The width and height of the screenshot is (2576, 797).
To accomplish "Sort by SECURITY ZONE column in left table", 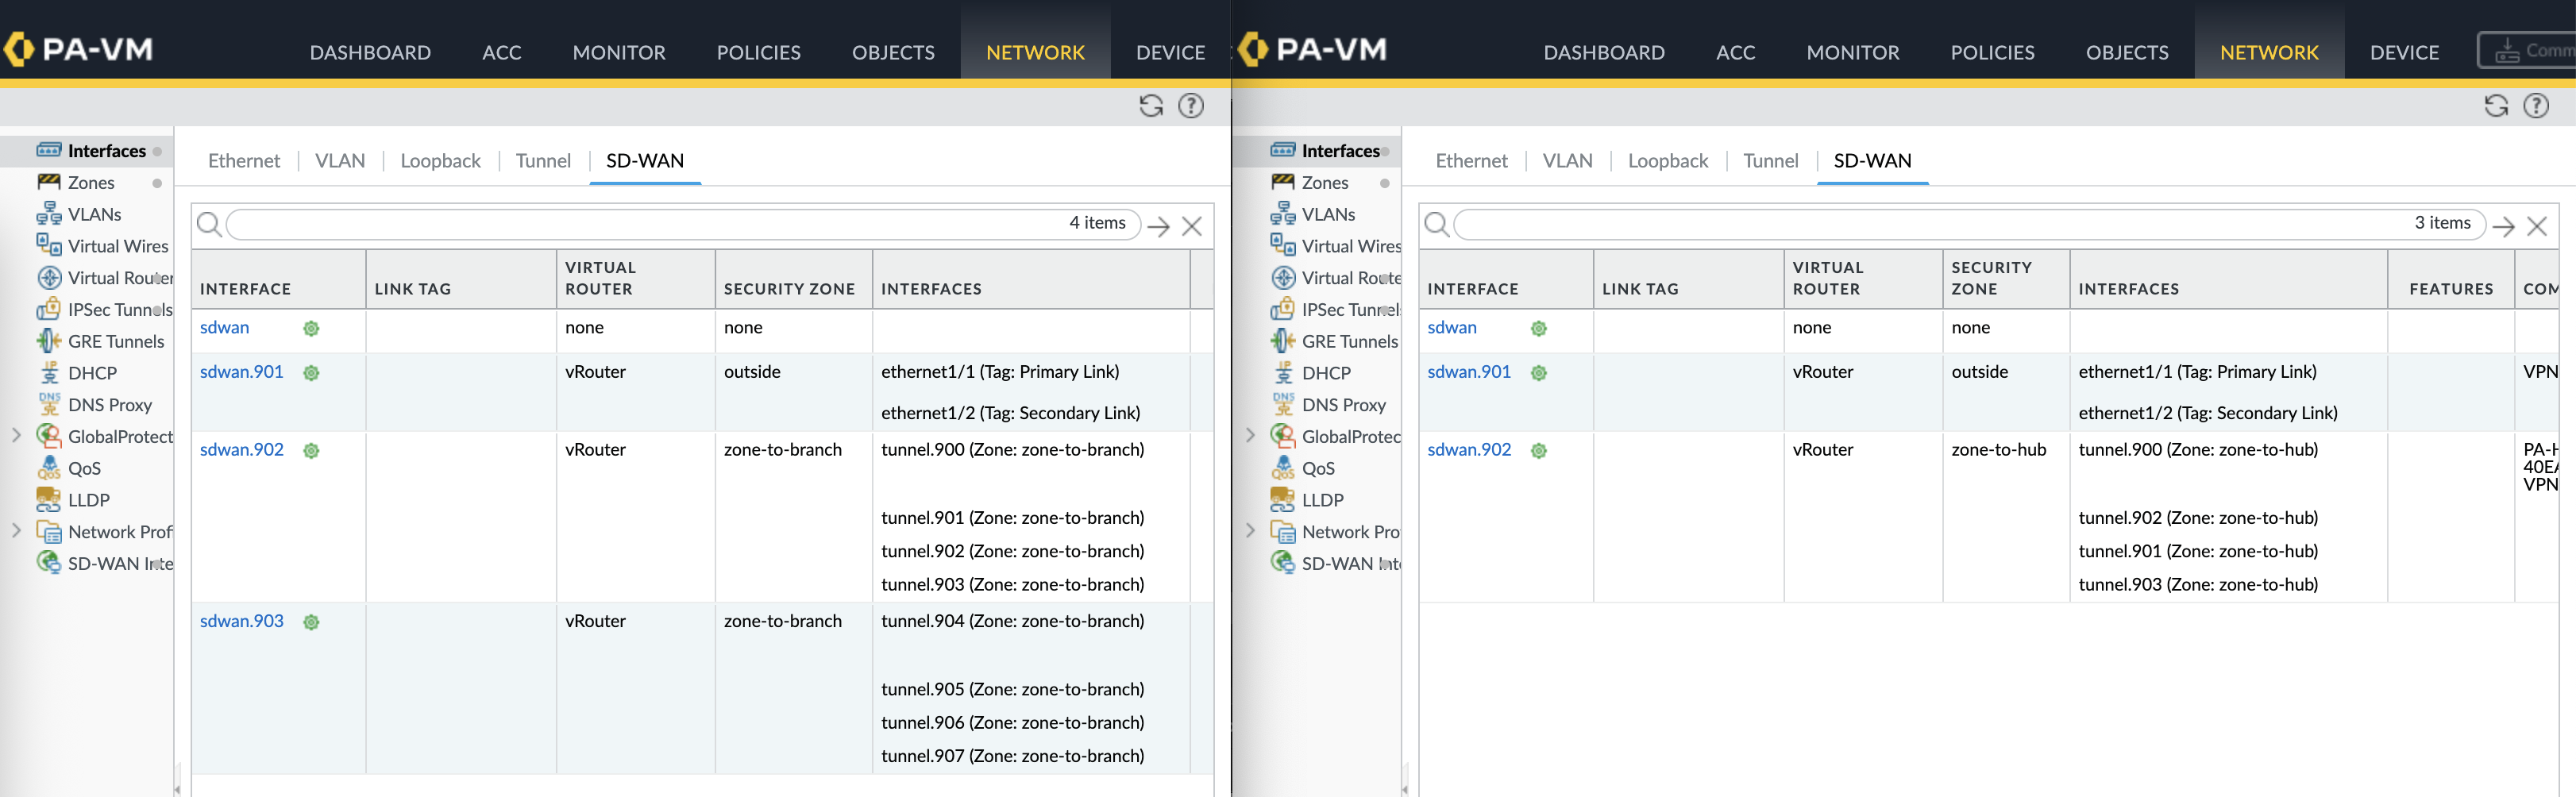I will pyautogui.click(x=789, y=289).
